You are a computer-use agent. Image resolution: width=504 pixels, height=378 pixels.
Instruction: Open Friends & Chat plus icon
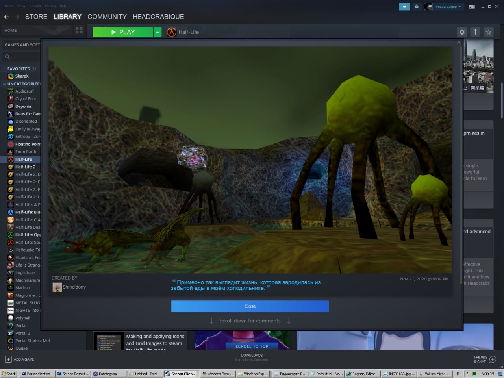tap(493, 359)
